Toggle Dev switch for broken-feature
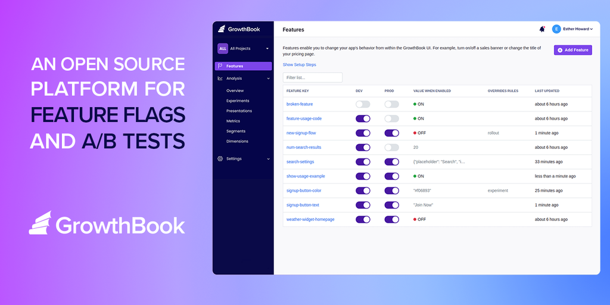 (363, 104)
